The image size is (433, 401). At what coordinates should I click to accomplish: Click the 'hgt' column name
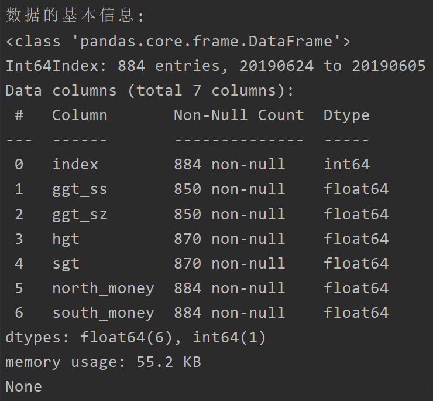[x=66, y=239]
